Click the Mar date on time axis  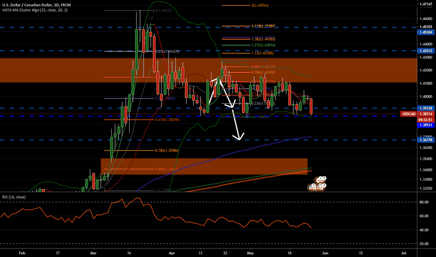pos(94,253)
